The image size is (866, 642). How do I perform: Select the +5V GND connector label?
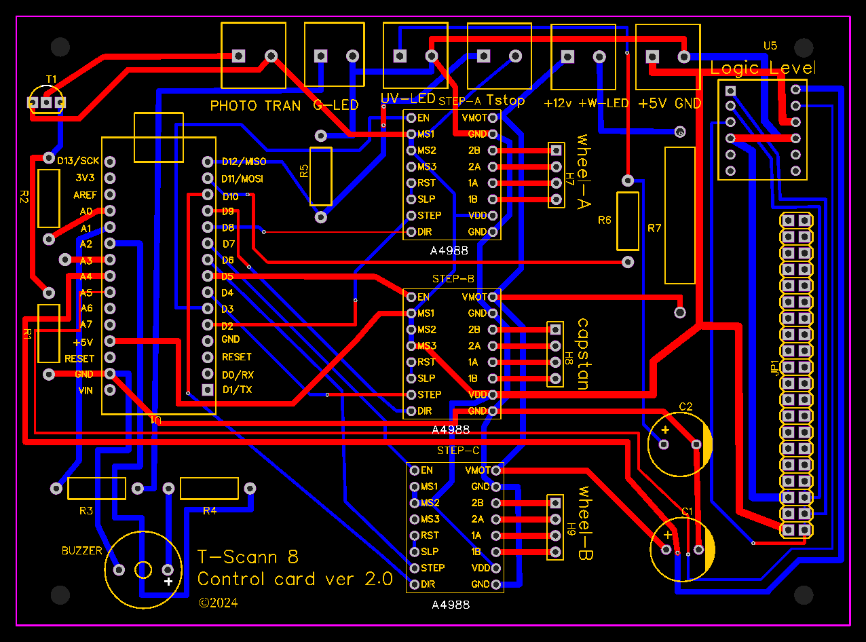coord(670,104)
